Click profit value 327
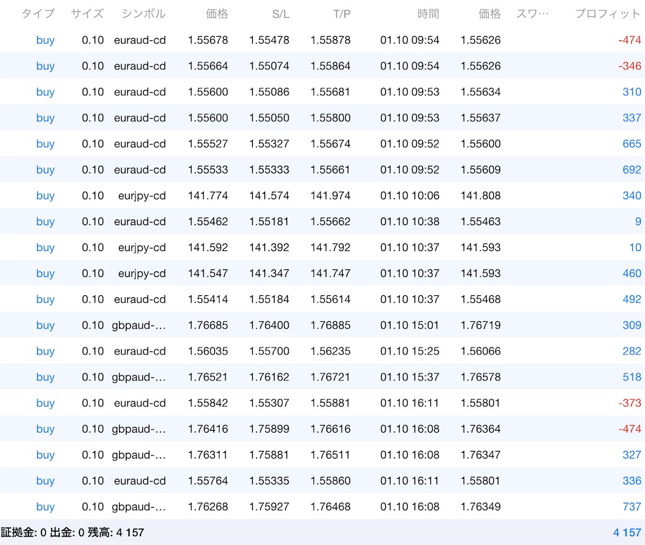The height and width of the screenshot is (545, 645). [631, 455]
